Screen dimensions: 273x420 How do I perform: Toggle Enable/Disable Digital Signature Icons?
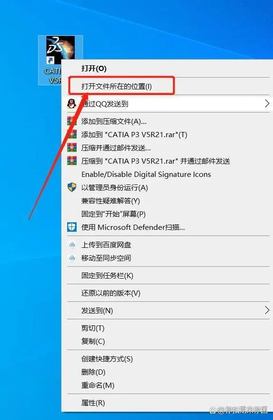pyautogui.click(x=146, y=175)
